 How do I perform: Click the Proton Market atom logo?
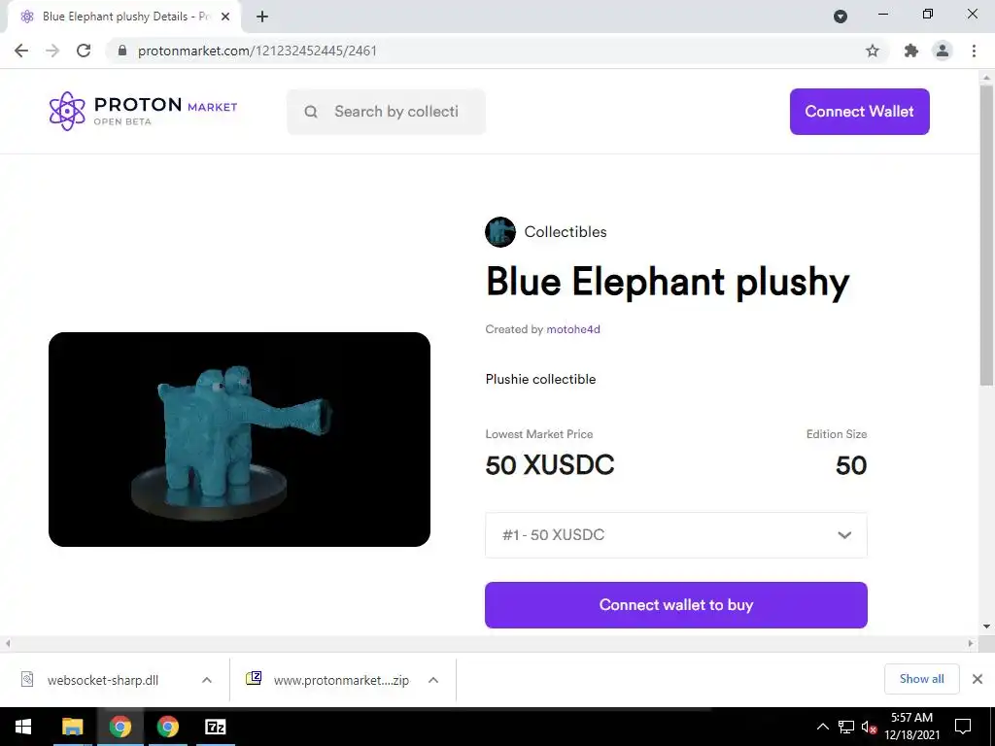(67, 111)
